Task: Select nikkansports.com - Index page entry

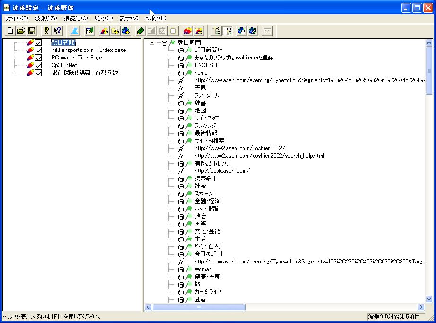Action: coord(89,50)
